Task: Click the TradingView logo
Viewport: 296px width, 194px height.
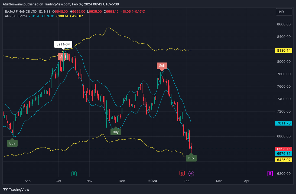Action: point(16,189)
